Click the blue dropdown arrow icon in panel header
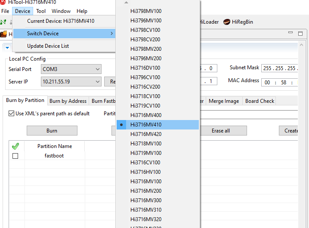The width and height of the screenshot is (309, 228). pyautogui.click(x=7, y=47)
